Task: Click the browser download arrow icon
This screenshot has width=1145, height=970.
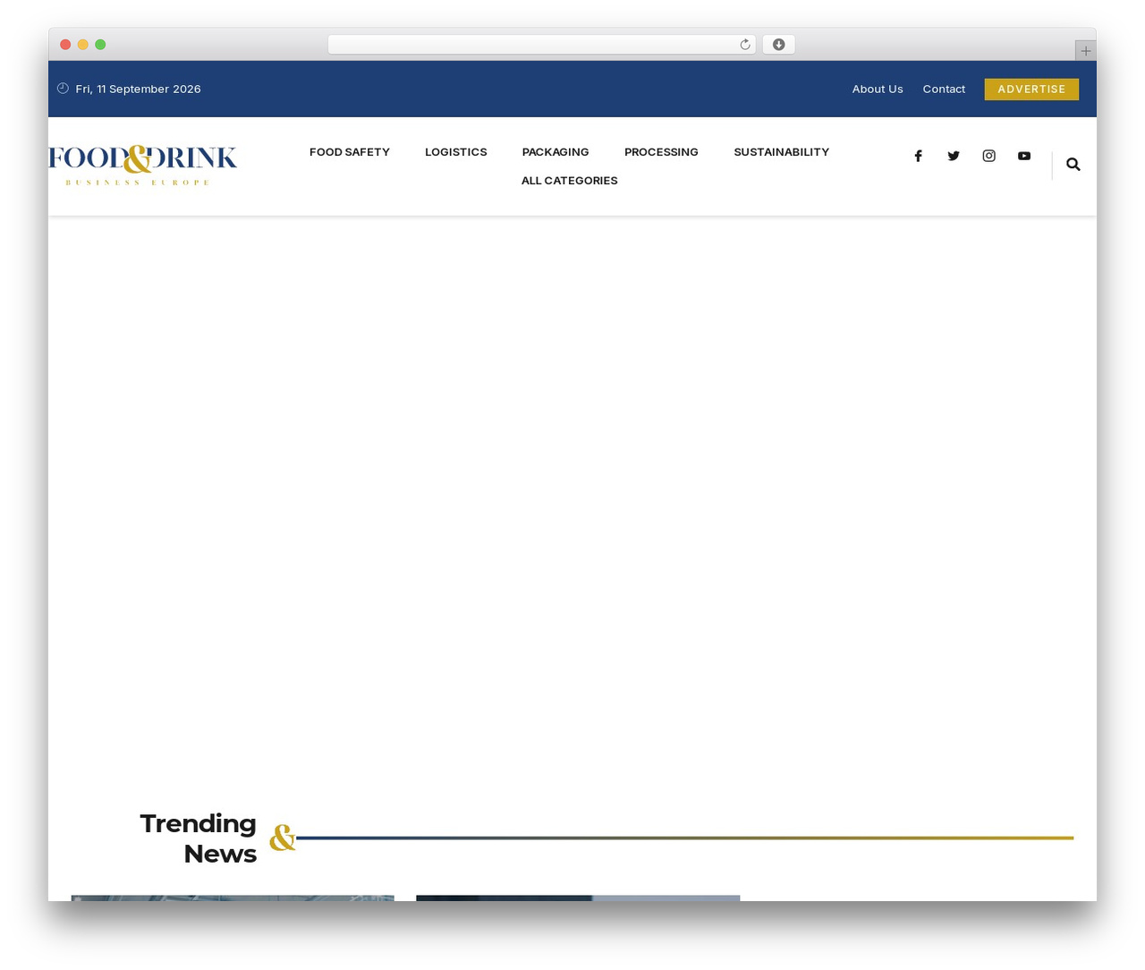Action: point(778,45)
